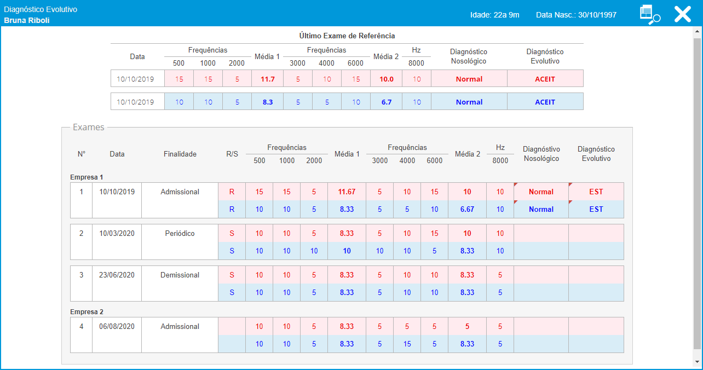
Task: Click blue Normal in reference exam
Action: (x=469, y=102)
